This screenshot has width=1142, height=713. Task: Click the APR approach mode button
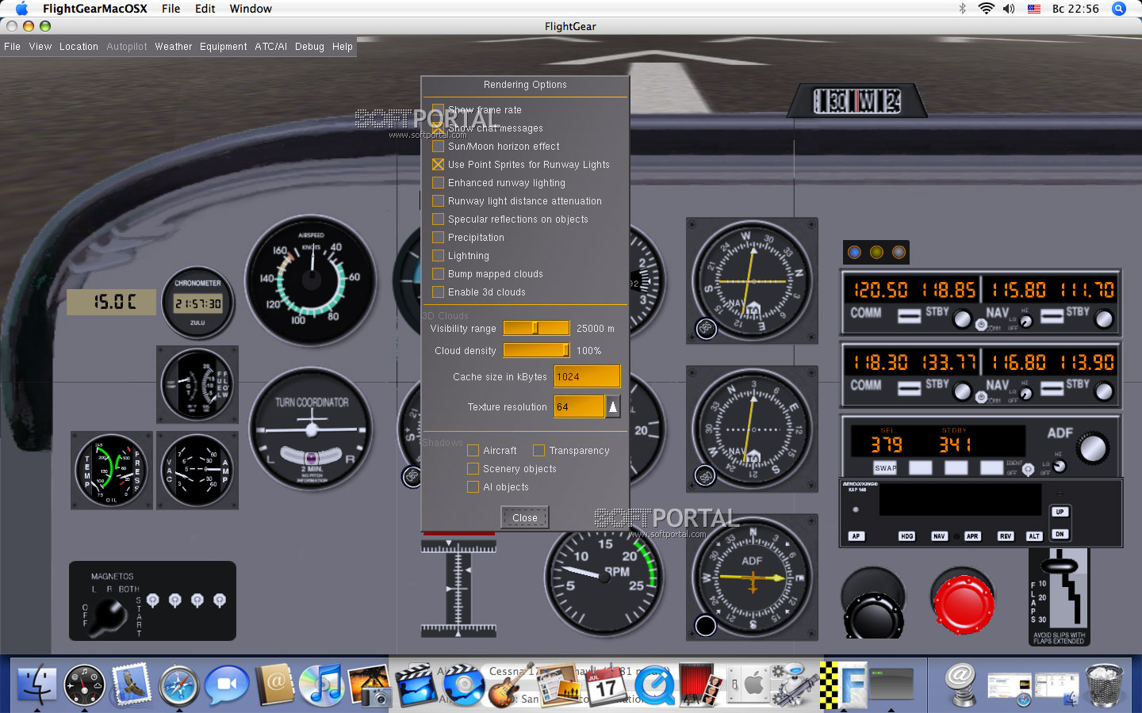pos(972,536)
